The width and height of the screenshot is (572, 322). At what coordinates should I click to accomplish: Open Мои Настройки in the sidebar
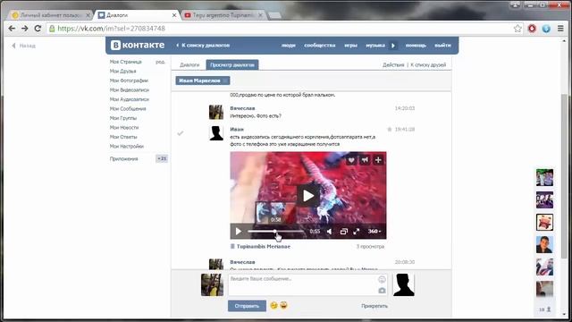[127, 147]
